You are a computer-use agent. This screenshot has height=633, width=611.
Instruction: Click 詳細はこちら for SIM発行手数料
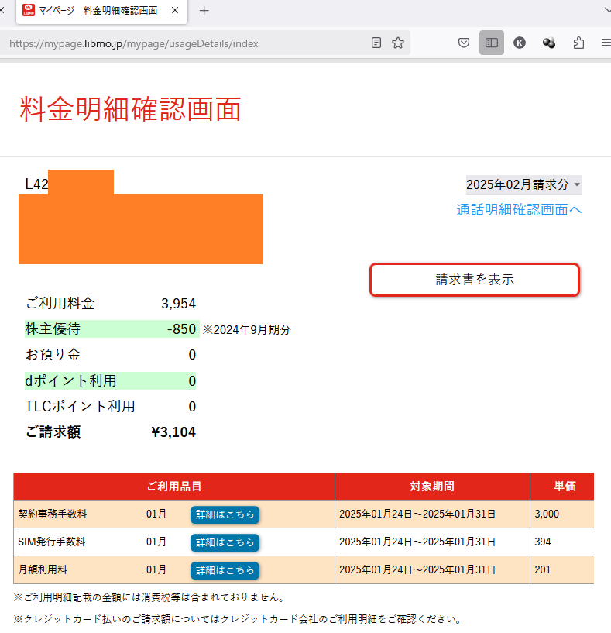click(x=225, y=542)
